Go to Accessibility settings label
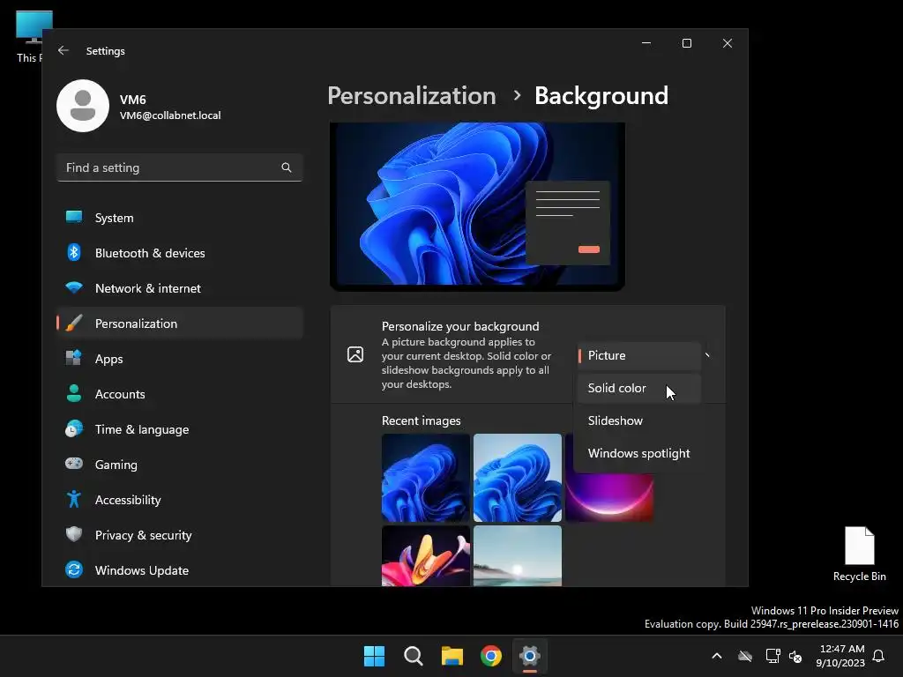The width and height of the screenshot is (903, 677). click(128, 500)
